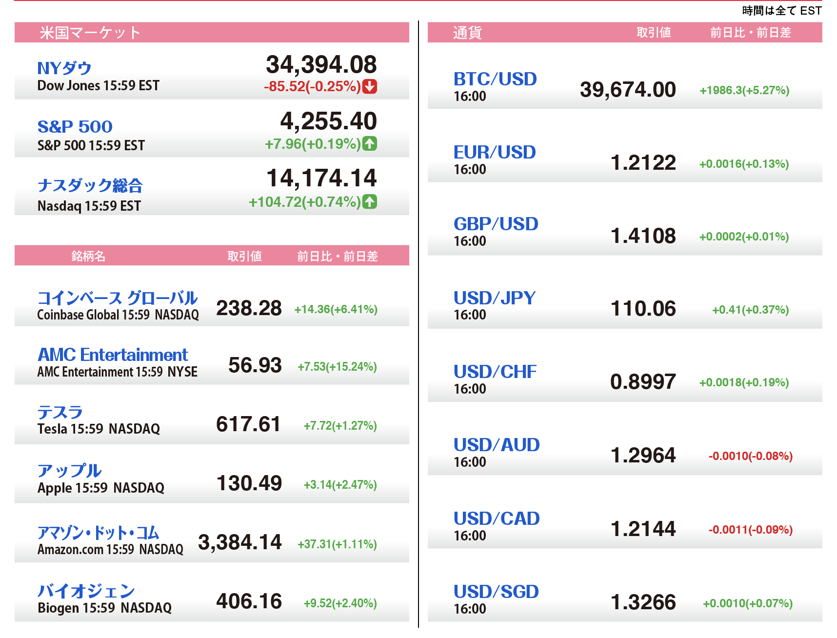Open the NYダウ index link

[64, 68]
